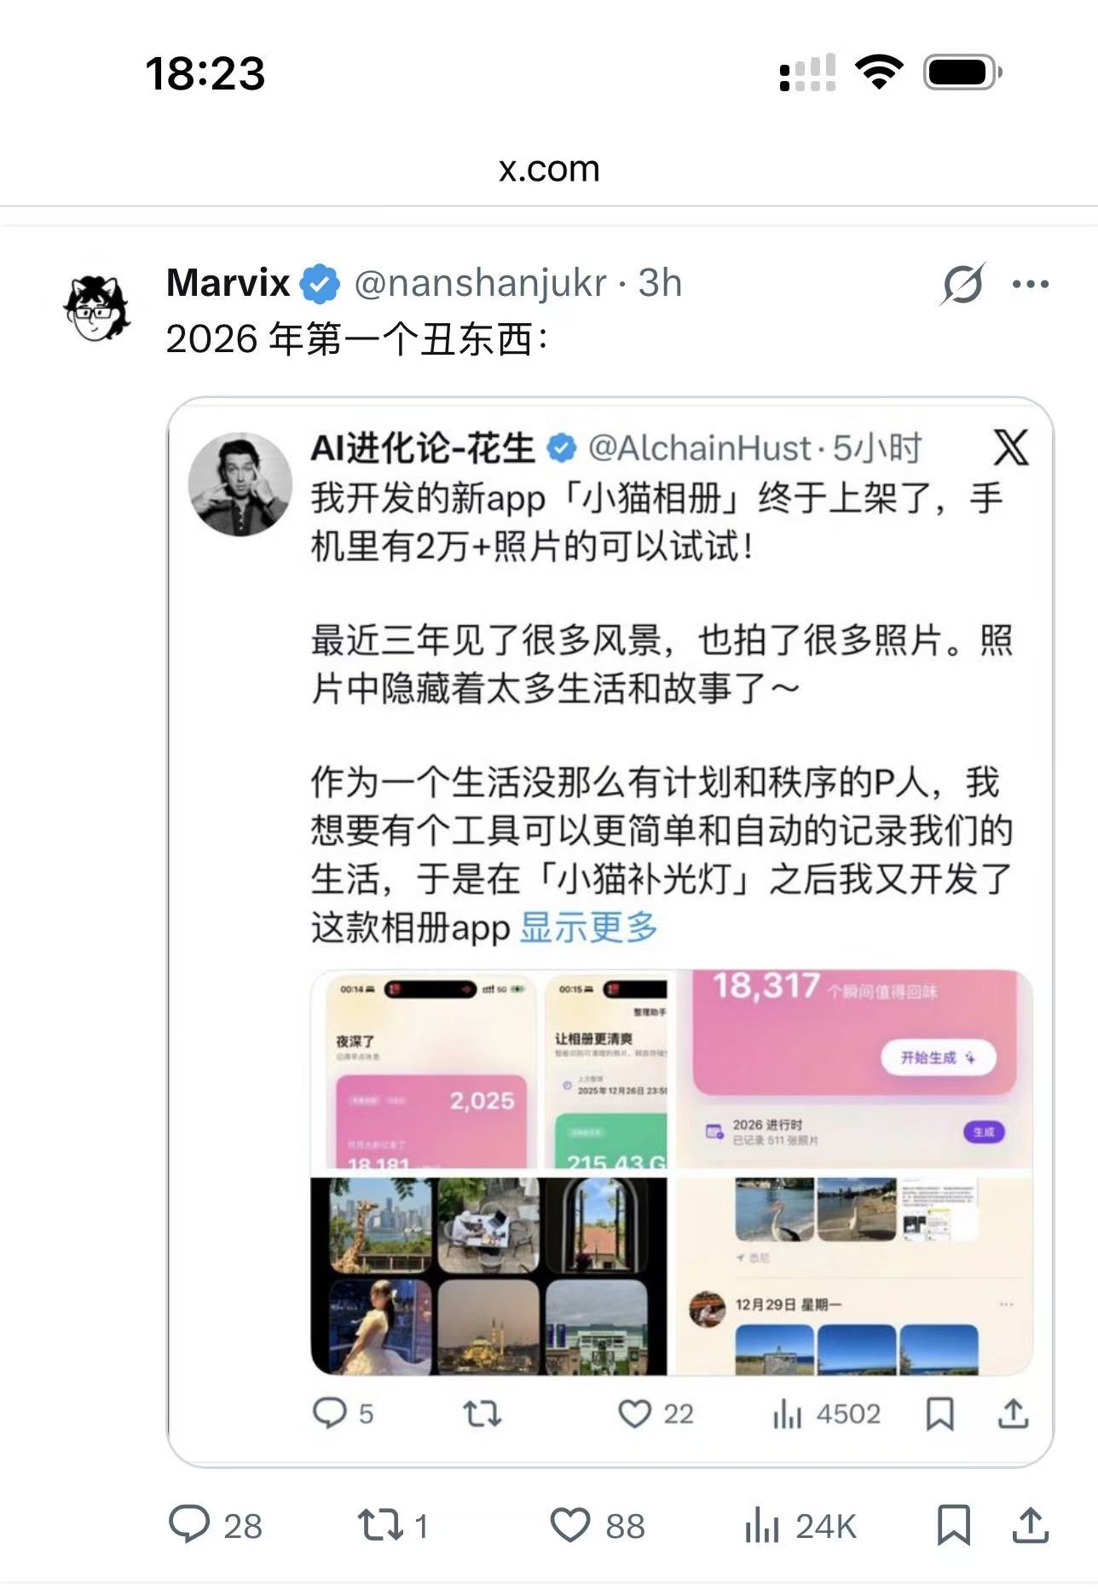
Task: Expand quoted text via 显示更多
Action: (588, 927)
